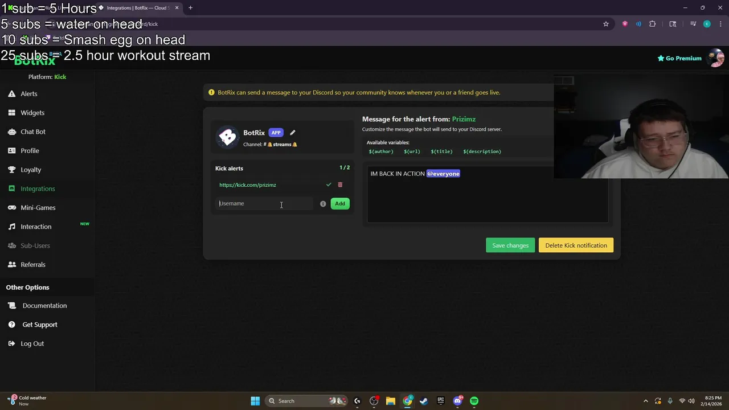
Task: Open the Sub-Users section
Action: [35, 245]
